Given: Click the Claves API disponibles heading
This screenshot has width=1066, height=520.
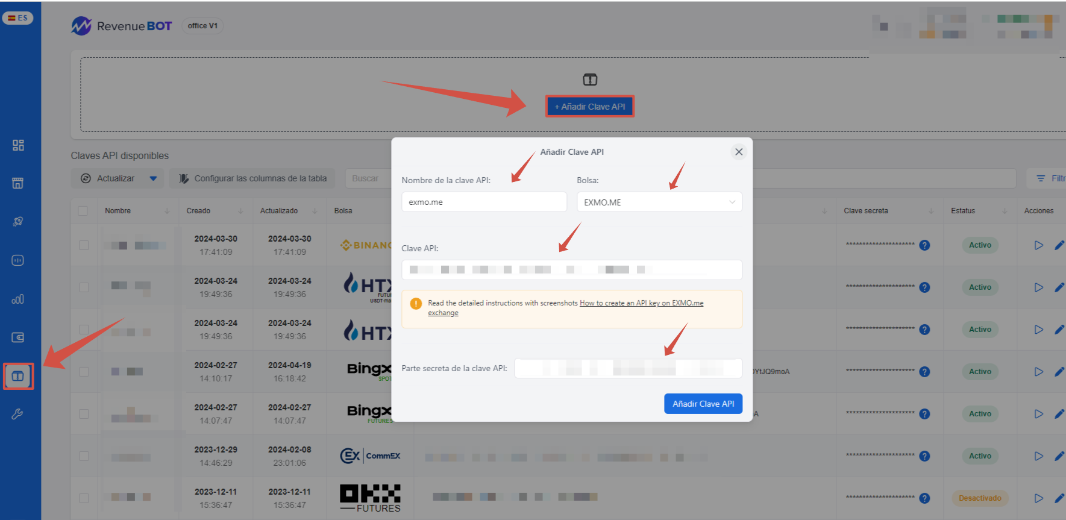Looking at the screenshot, I should (120, 155).
